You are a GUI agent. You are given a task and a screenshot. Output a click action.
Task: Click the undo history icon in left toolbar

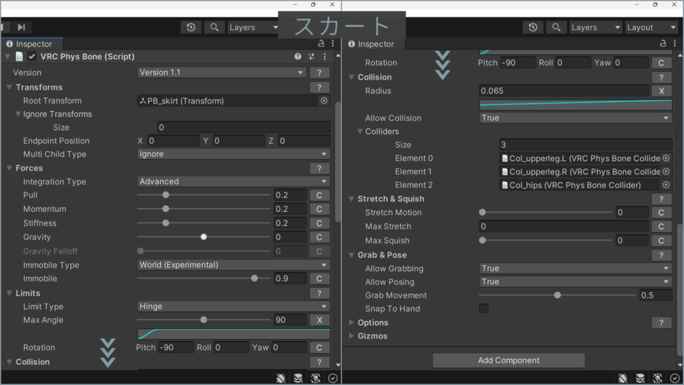click(x=191, y=27)
